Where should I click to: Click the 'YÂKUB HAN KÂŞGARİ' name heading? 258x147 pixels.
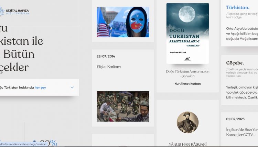(187, 144)
